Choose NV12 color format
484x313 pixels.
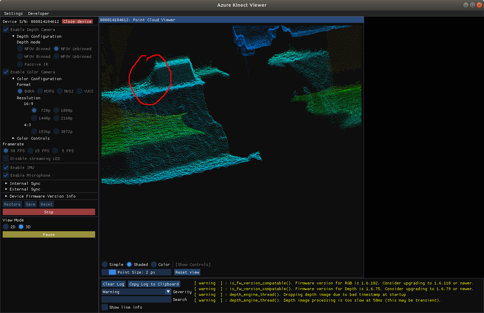60,91
